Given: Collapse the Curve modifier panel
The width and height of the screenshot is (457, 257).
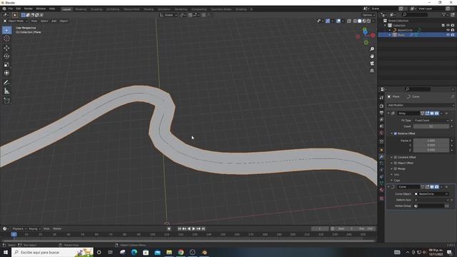Looking at the screenshot, I should [x=388, y=187].
